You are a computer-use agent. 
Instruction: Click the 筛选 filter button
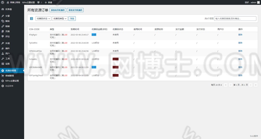click(x=72, y=19)
